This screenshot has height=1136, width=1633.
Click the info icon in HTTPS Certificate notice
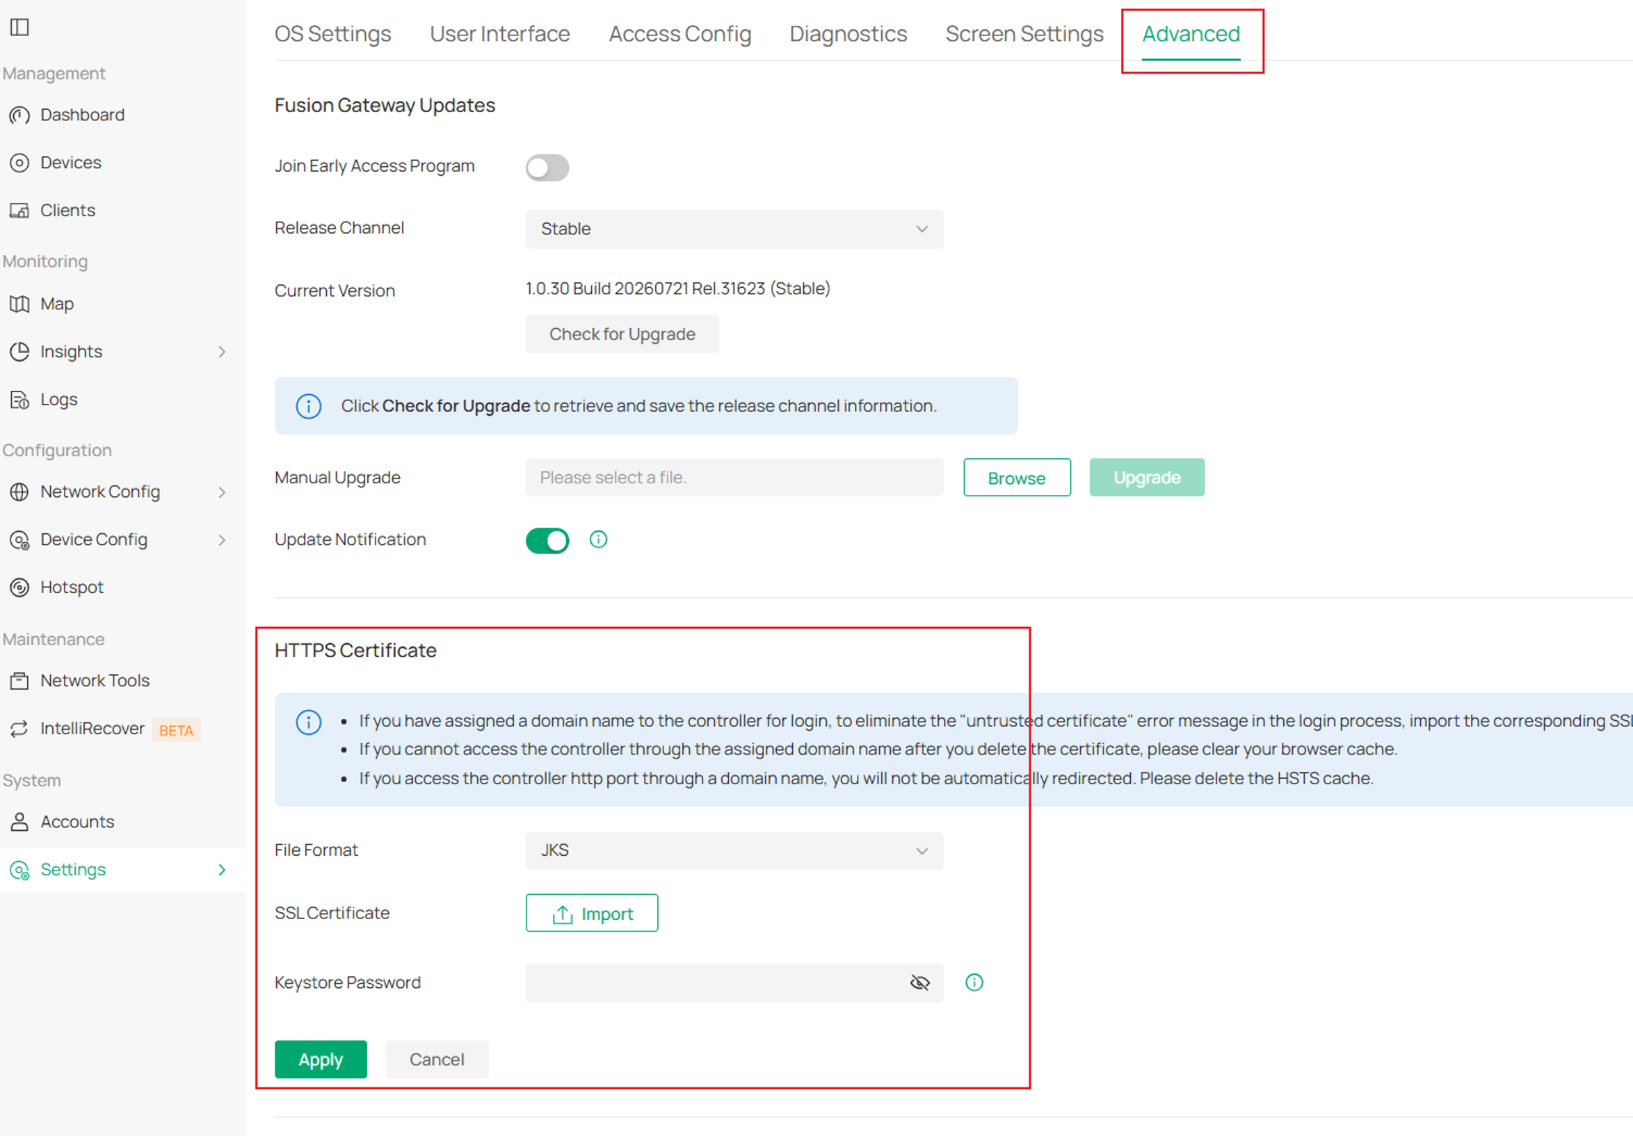point(308,722)
